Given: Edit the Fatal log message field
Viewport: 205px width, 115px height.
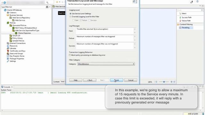Looking at the screenshot, I should 105,31.
